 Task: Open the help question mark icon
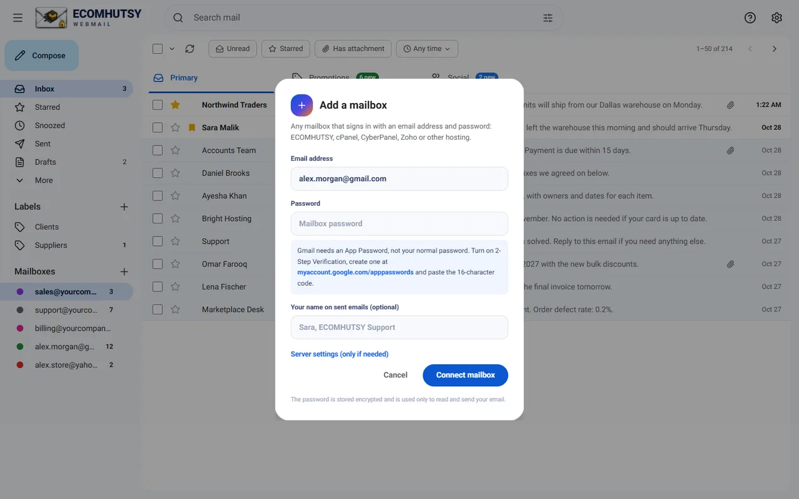tap(750, 17)
